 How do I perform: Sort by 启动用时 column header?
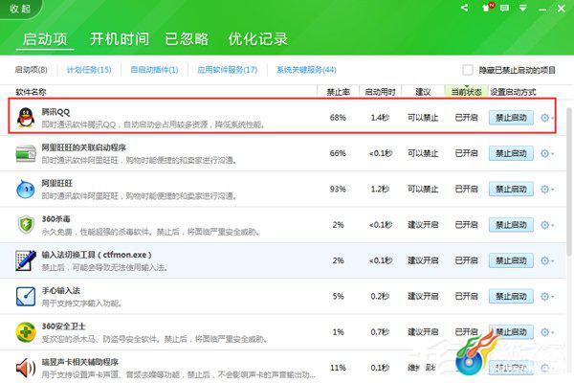click(380, 92)
